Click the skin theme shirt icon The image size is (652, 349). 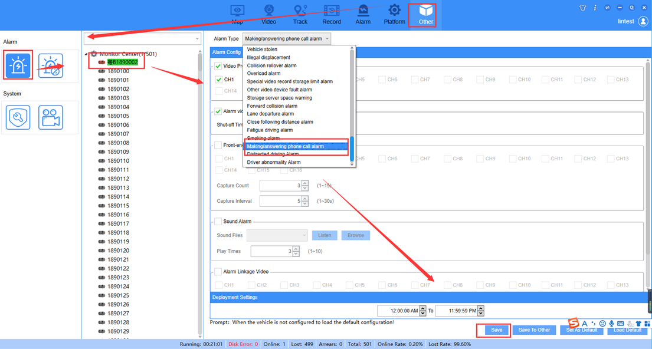pyautogui.click(x=582, y=8)
